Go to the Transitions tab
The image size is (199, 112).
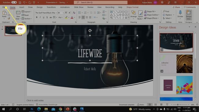pos(51,7)
